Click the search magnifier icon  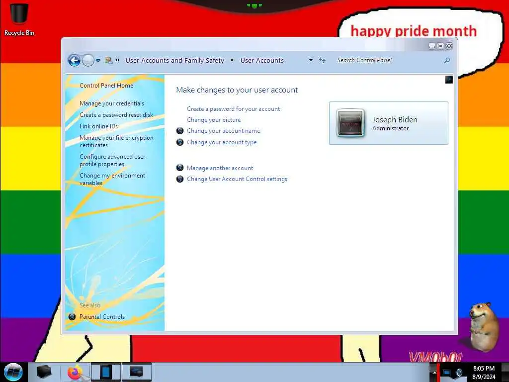point(447,60)
